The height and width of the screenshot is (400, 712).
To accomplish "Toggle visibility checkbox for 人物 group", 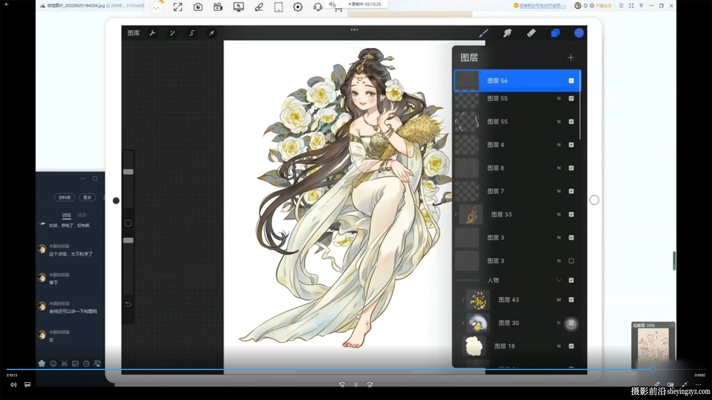I will click(x=571, y=280).
